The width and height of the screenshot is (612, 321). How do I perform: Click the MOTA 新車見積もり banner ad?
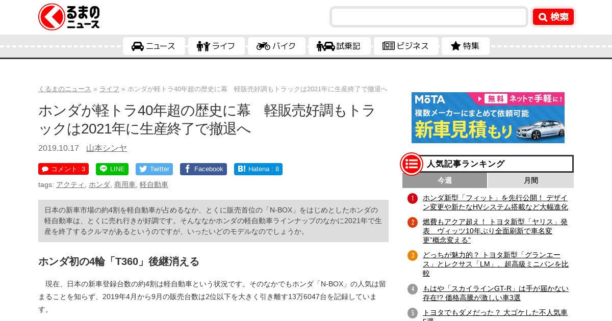(488, 118)
